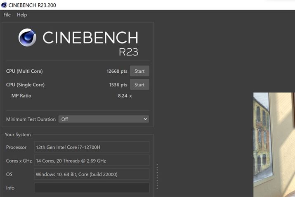Click the Minimum Test Duration label
The image size is (295, 197).
point(31,119)
